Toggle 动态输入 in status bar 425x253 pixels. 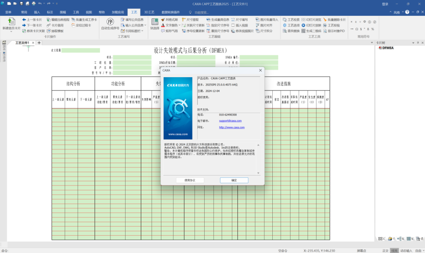click(406, 251)
